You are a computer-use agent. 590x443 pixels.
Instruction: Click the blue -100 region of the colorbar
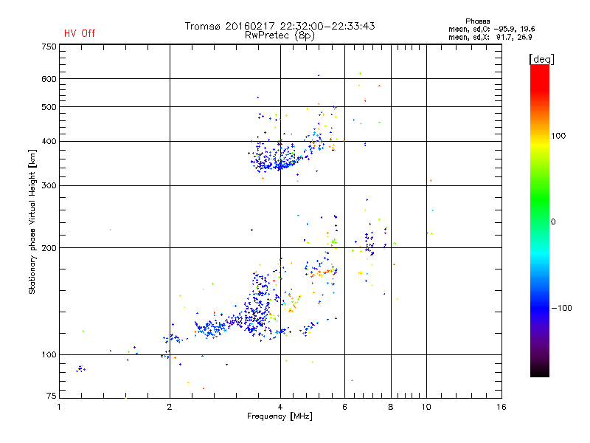pos(540,308)
